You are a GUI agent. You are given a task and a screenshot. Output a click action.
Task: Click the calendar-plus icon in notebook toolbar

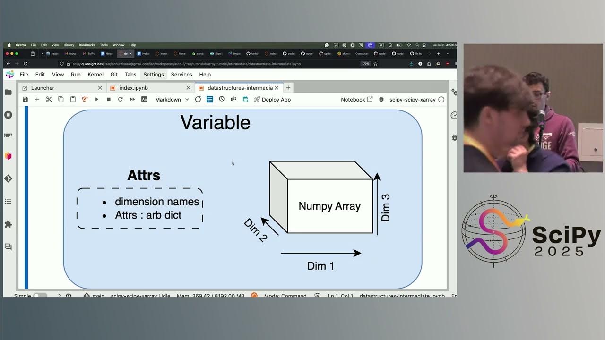tap(245, 99)
